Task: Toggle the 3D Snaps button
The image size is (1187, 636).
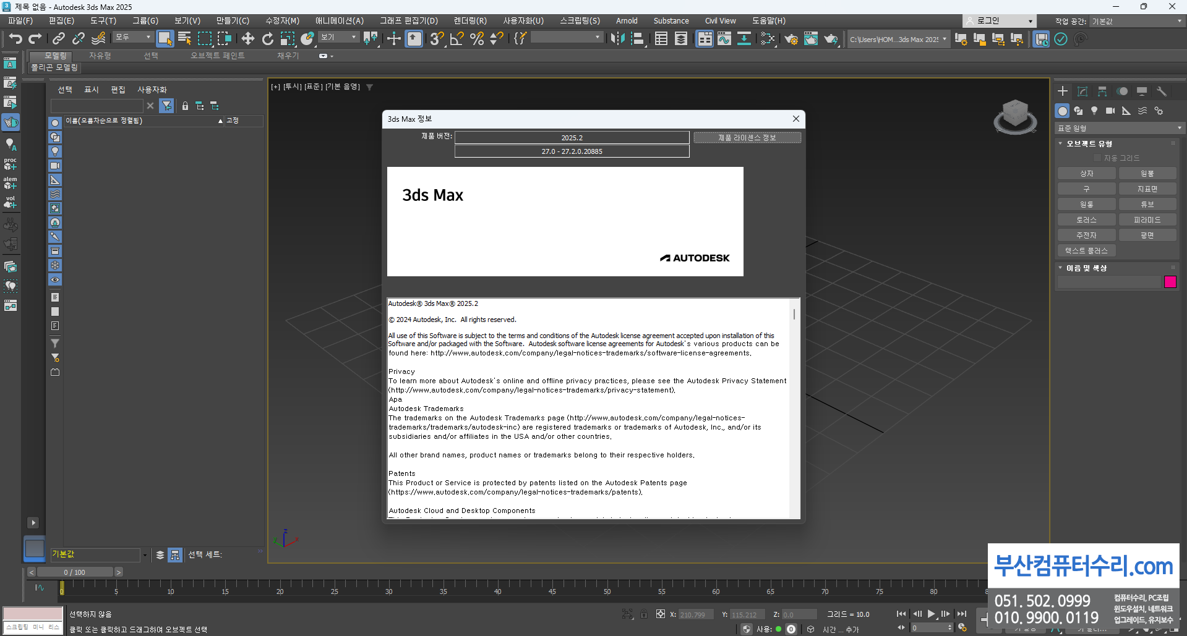Action: (x=437, y=39)
